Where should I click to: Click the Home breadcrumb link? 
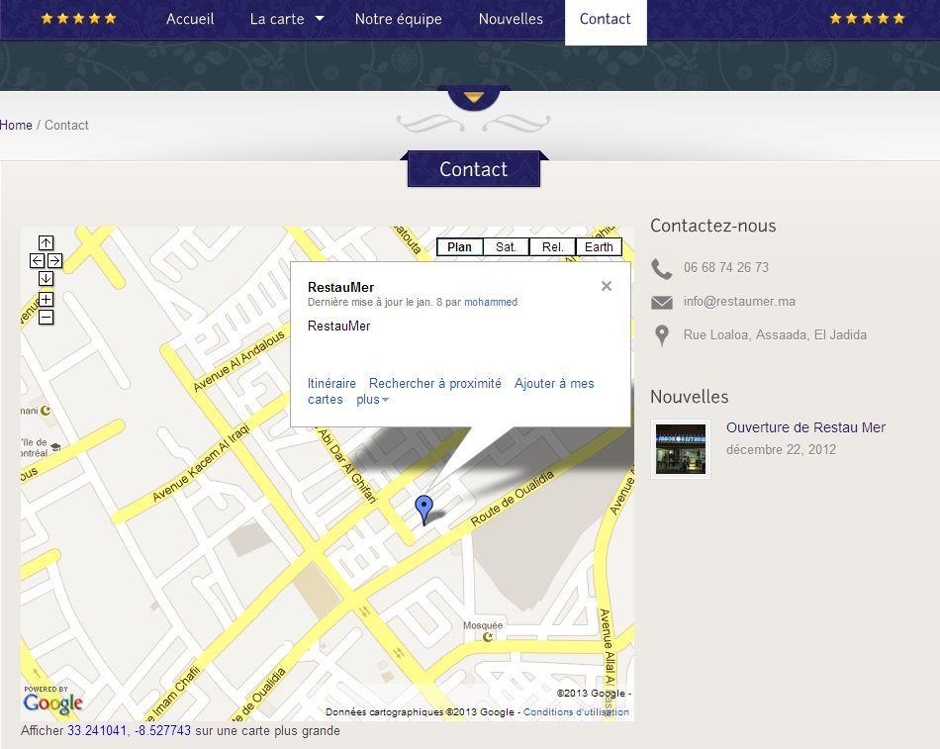pos(16,125)
